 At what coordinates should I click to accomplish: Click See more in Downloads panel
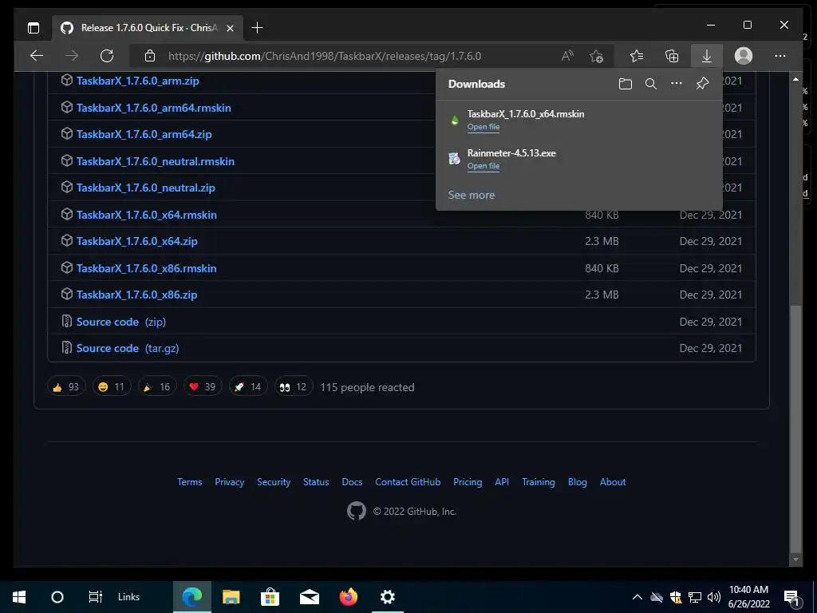tap(472, 195)
